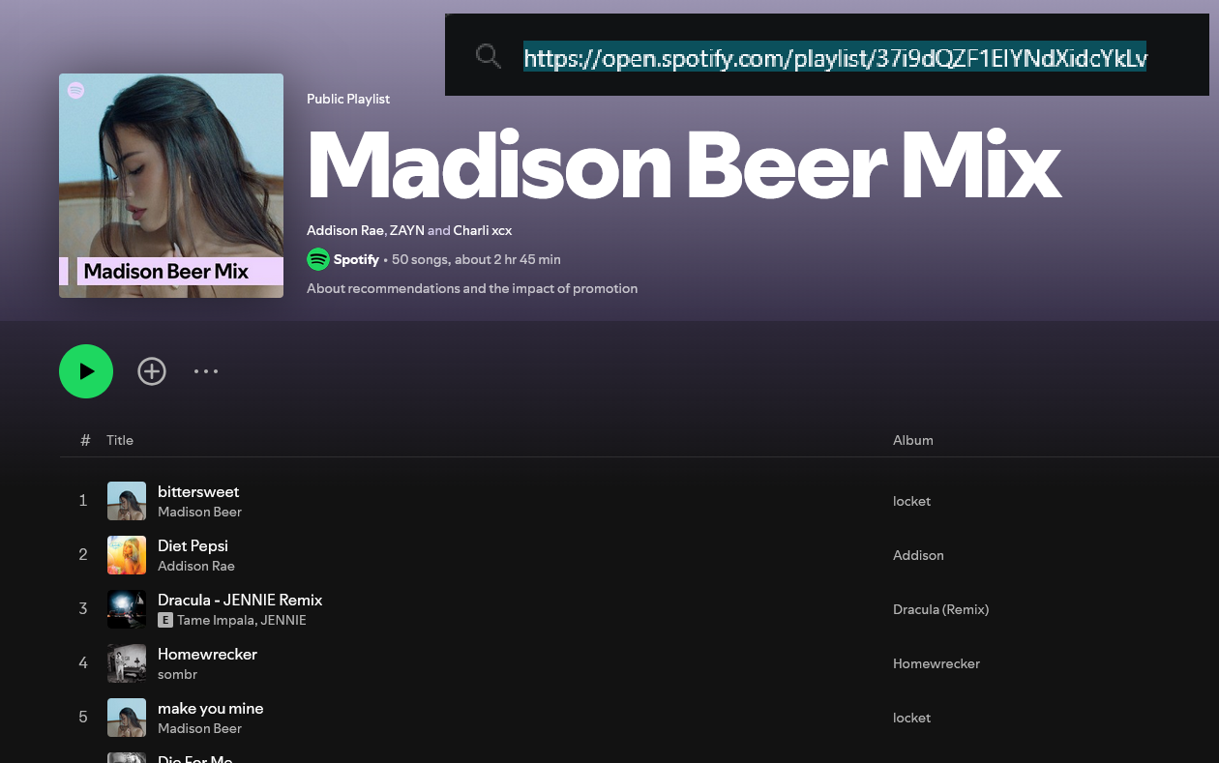
Task: Open Addison Rae artist under Diet Pepsi
Action: click(196, 566)
